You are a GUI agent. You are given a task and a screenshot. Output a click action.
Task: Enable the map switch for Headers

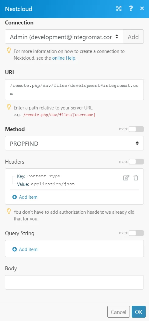tap(136, 161)
